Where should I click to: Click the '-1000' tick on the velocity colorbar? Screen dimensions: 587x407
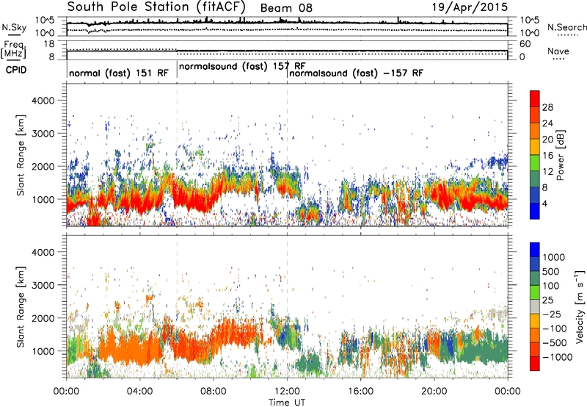(557, 357)
